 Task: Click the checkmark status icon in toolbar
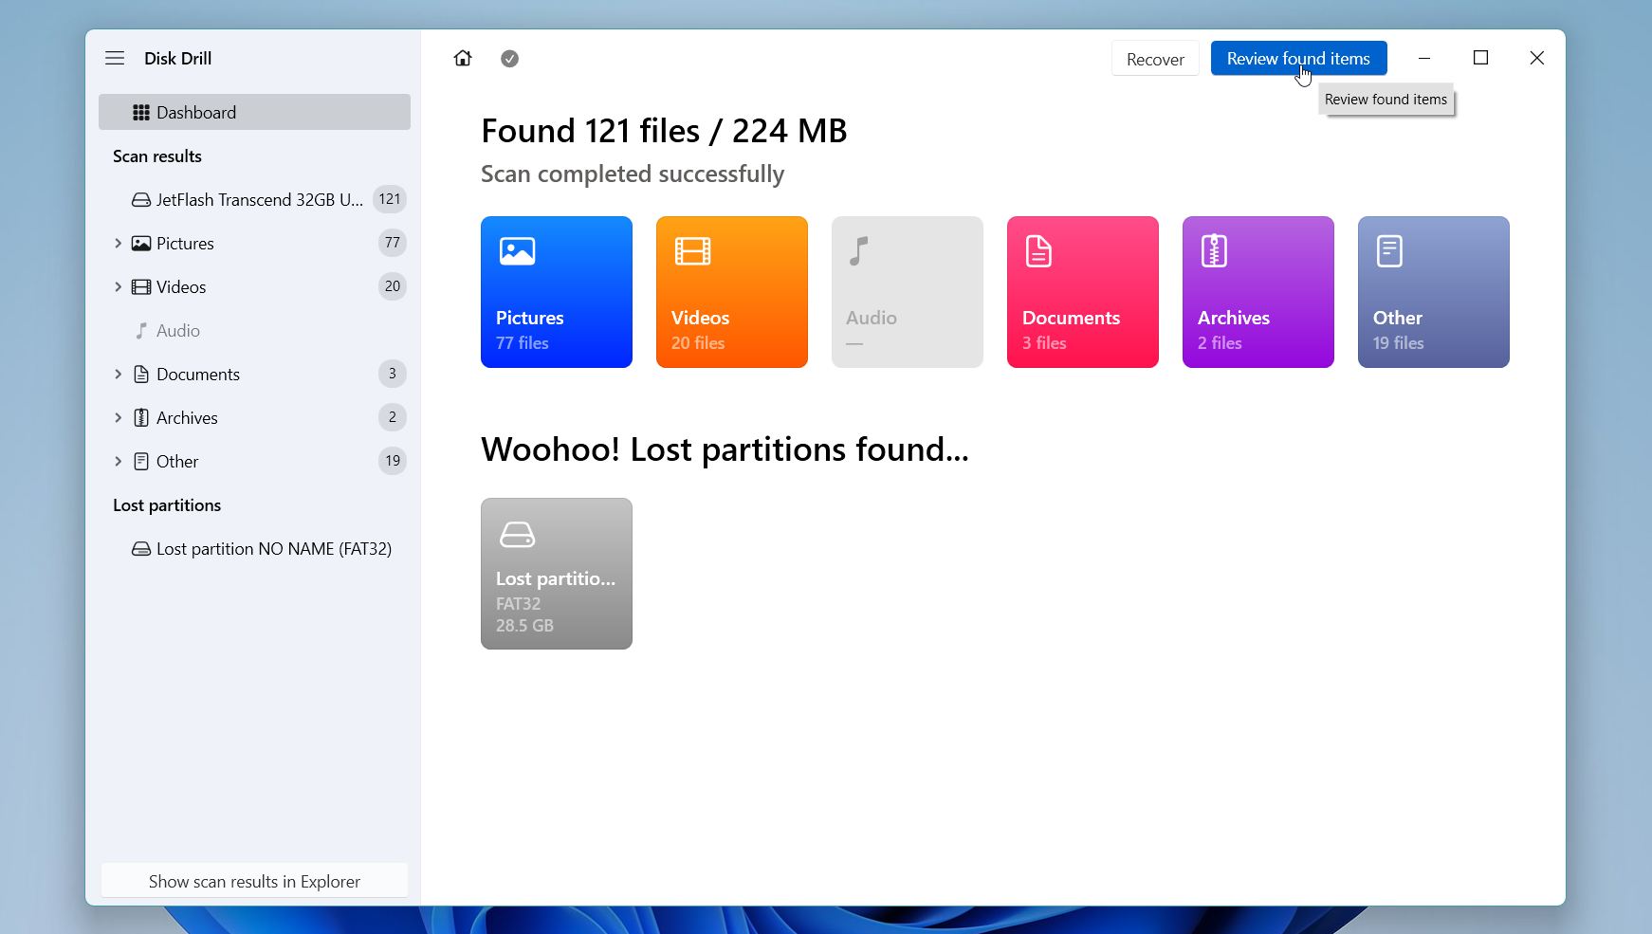tap(510, 59)
